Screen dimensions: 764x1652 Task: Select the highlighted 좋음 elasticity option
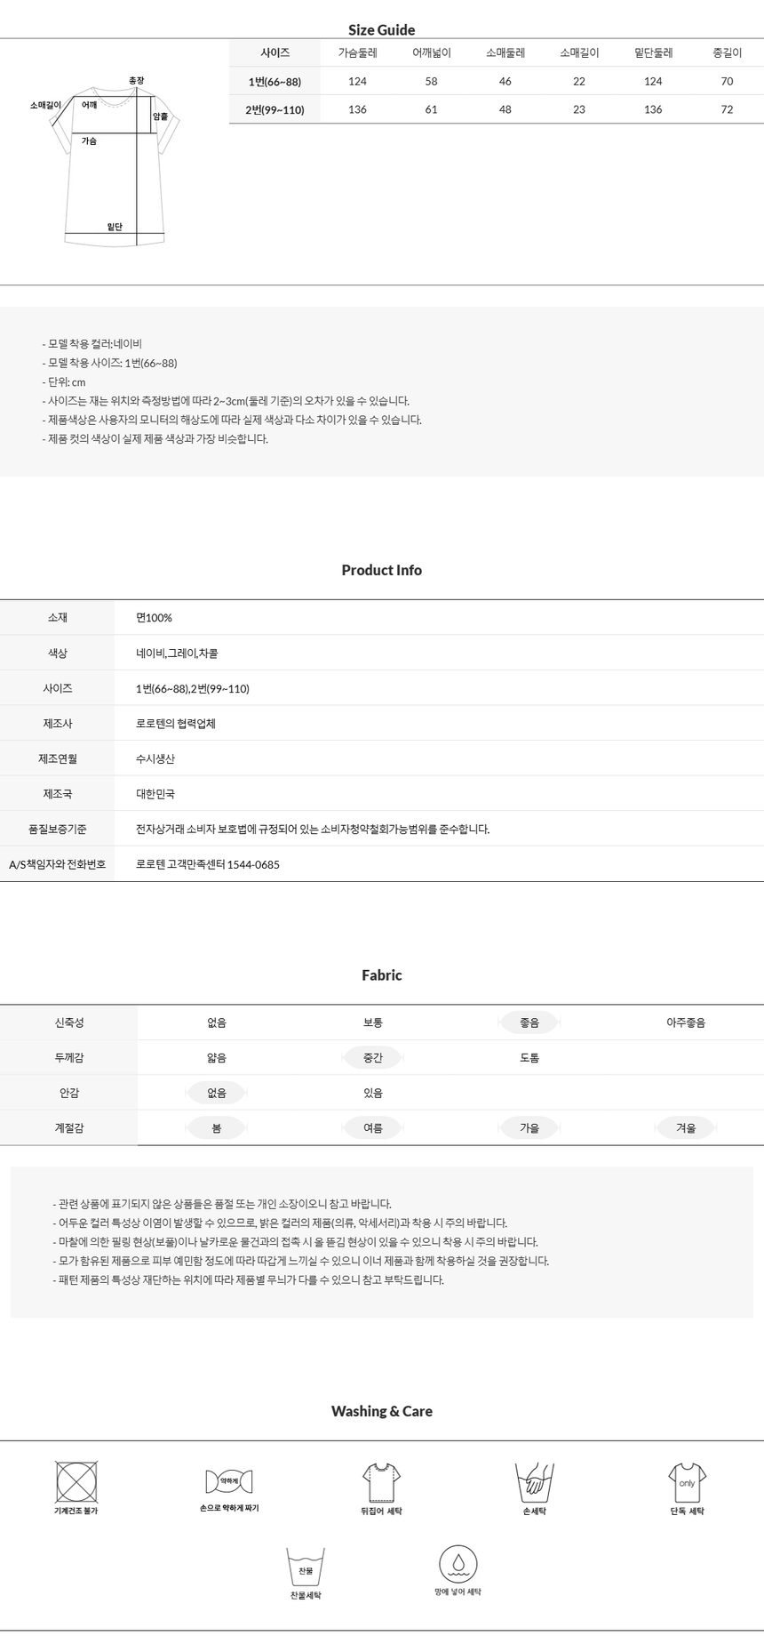(529, 1022)
